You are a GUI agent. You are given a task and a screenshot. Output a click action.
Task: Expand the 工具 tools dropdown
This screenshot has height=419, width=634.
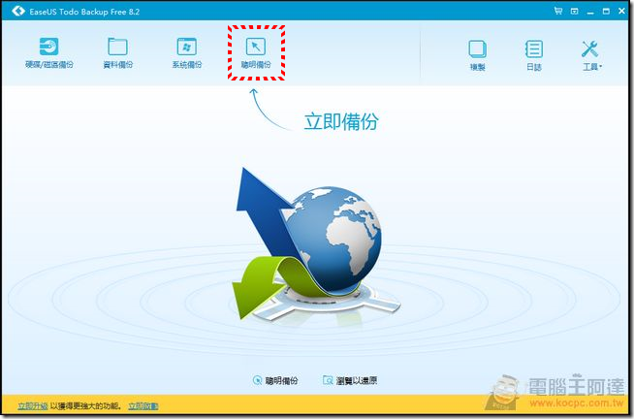[591, 55]
